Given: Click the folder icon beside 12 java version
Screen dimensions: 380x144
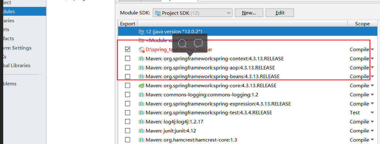Looking at the screenshot, I should coord(141,31).
